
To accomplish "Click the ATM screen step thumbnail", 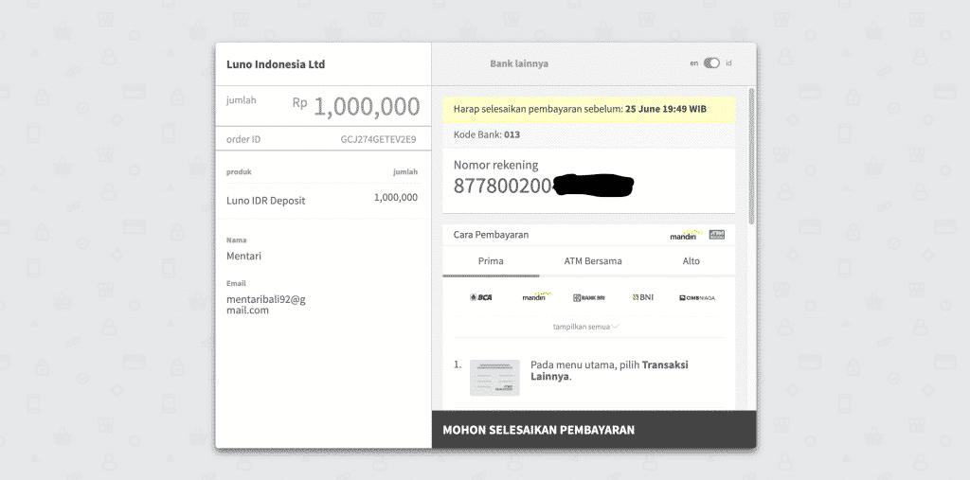I will (494, 377).
